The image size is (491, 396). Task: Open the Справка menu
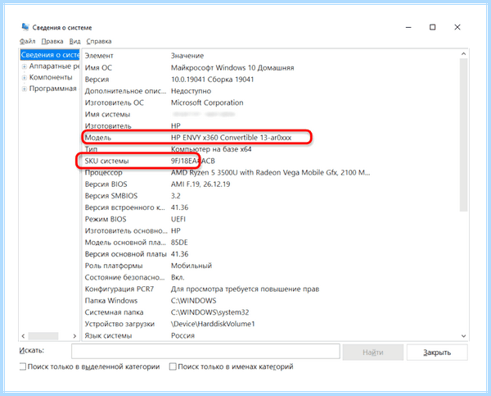(x=99, y=42)
